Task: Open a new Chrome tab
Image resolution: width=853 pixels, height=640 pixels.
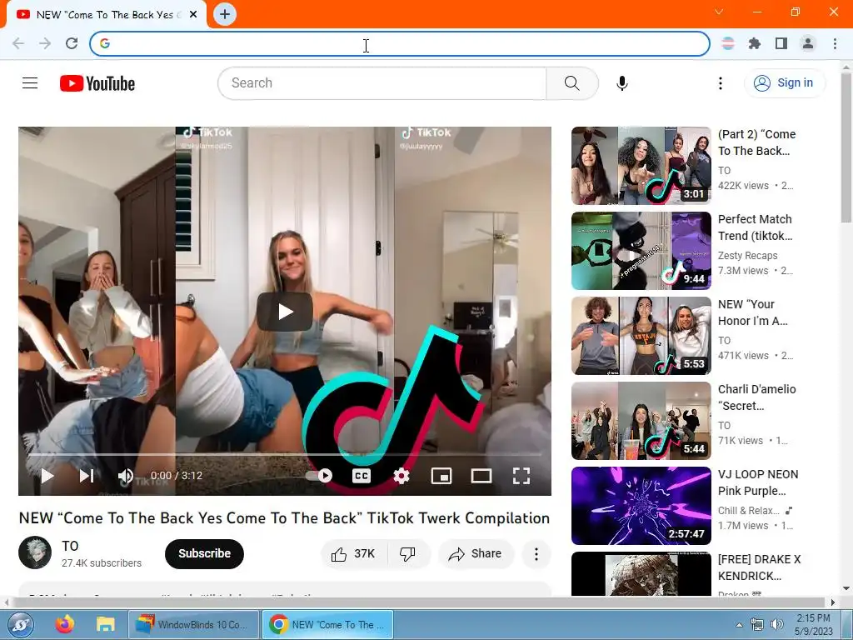Action: pyautogui.click(x=225, y=14)
